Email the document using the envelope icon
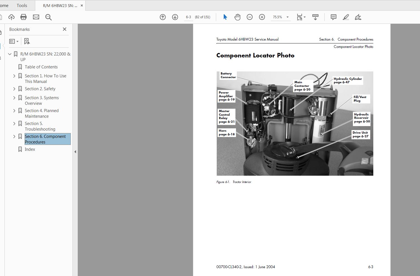Screen dimensions: 420x276 click(36, 17)
